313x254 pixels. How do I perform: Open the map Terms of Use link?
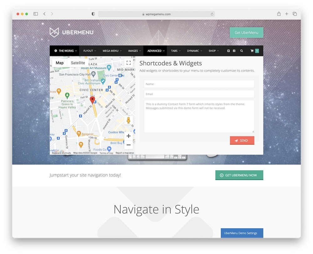106,153
